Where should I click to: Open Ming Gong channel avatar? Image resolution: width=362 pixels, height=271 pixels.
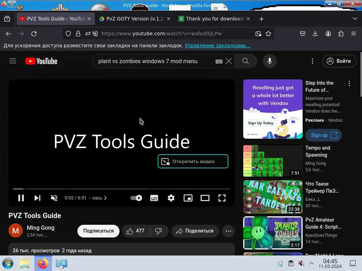pos(16,230)
